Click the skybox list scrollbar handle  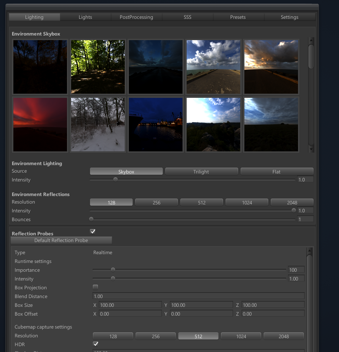pyautogui.click(x=311, y=56)
